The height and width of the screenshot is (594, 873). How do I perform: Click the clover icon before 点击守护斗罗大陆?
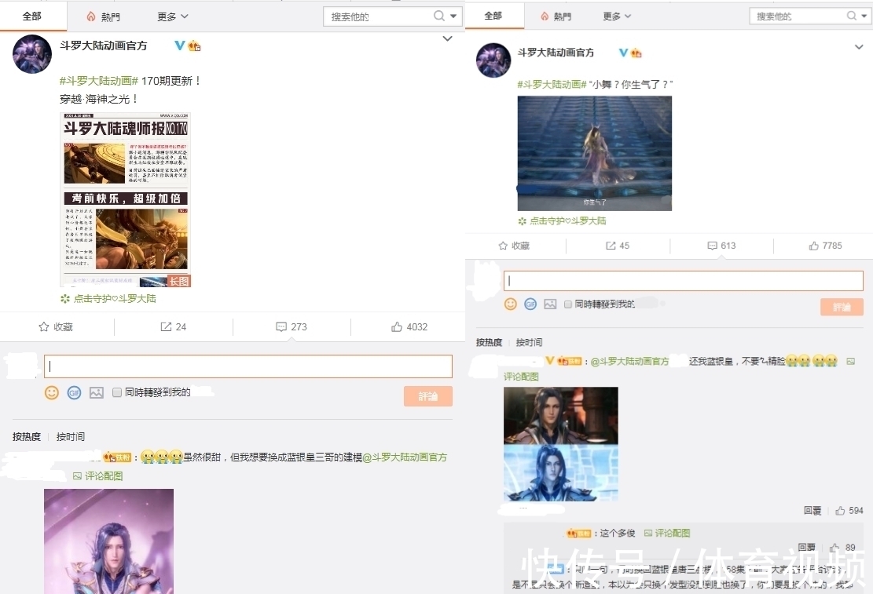pos(67,298)
